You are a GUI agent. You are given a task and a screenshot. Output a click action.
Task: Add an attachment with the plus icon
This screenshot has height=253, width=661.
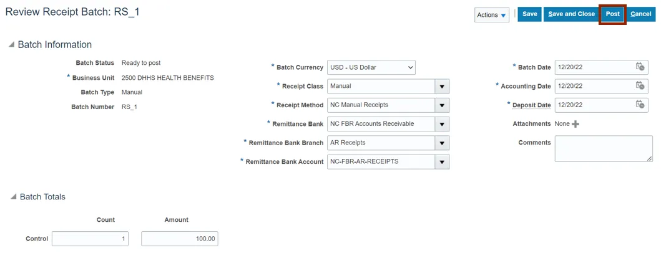coord(575,124)
